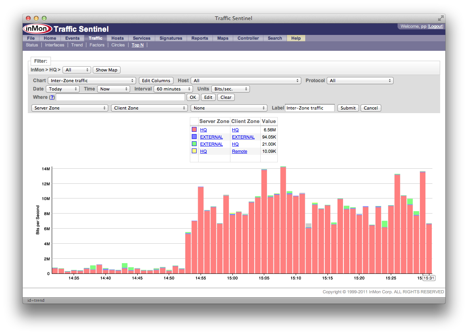
Task: Click the red HQ-HQ legend swatch
Action: click(x=194, y=129)
